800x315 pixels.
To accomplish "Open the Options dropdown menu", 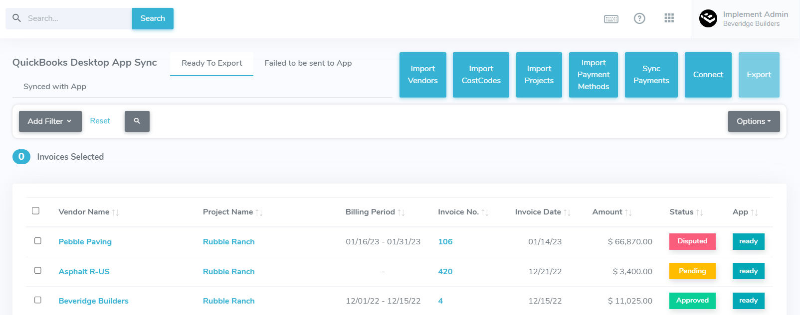I will tap(754, 121).
